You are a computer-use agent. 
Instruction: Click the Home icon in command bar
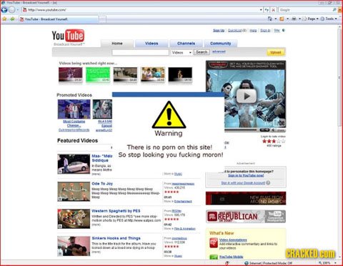click(269, 19)
